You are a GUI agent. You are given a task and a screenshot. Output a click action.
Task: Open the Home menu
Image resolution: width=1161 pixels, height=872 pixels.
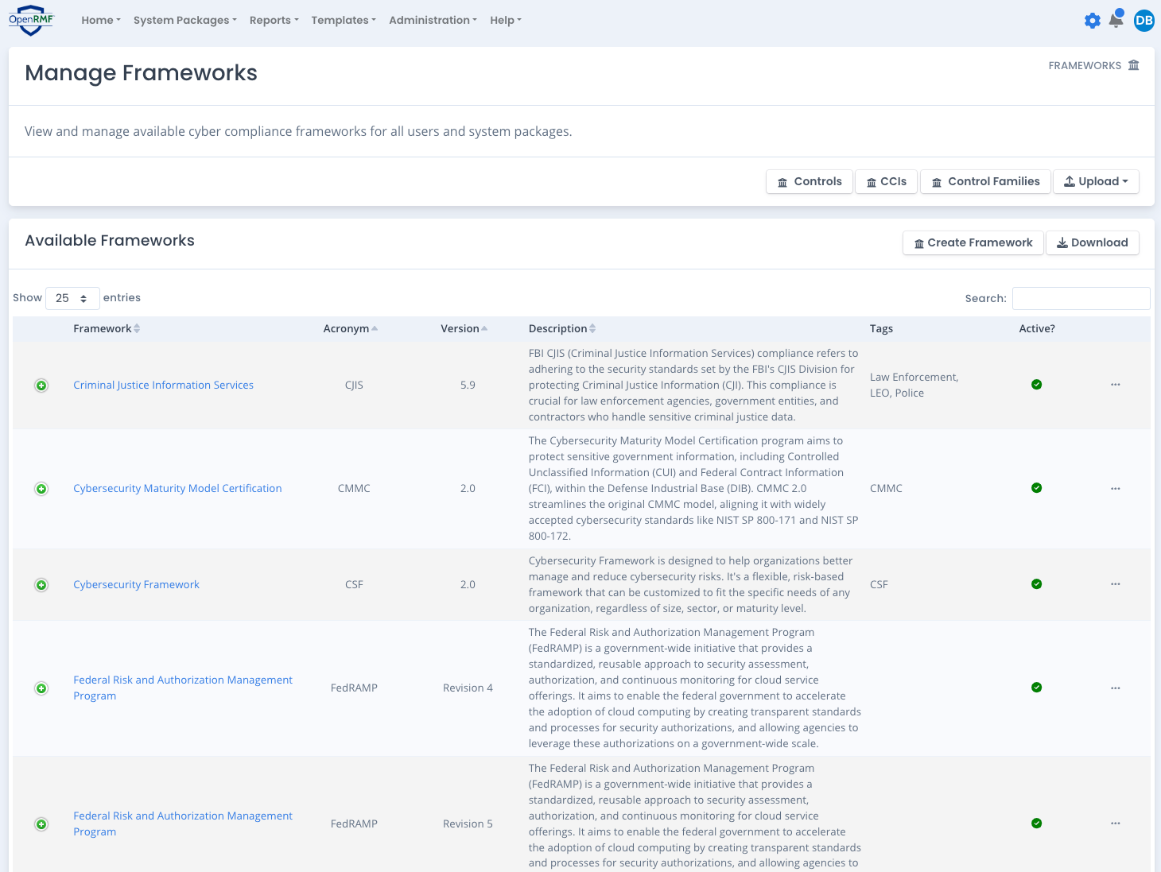pos(101,20)
